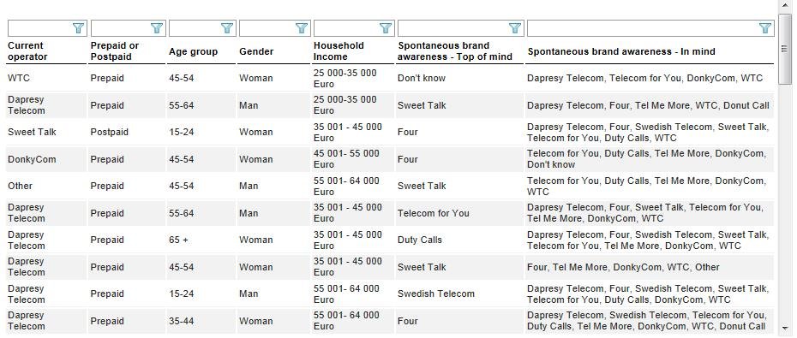The height and width of the screenshot is (338, 797).
Task: Click the scrollbar down arrow
Action: [x=785, y=327]
